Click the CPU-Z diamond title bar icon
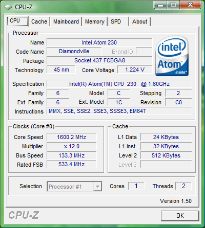The width and height of the screenshot is (205, 228). 8,7
